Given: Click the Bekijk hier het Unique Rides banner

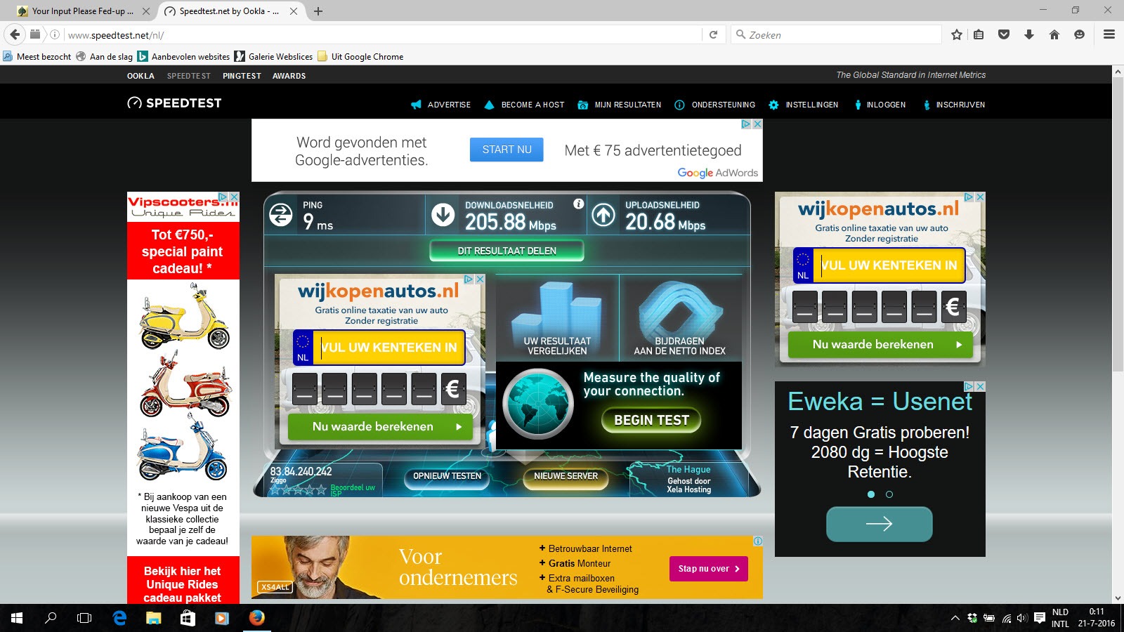Looking at the screenshot, I should click(x=183, y=581).
